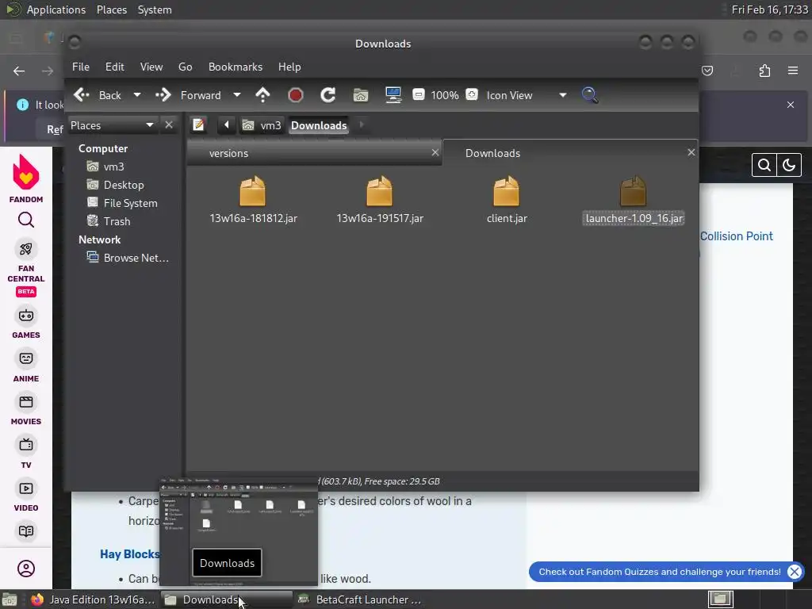Click the Fandom user profile icon
The width and height of the screenshot is (812, 609).
(26, 569)
